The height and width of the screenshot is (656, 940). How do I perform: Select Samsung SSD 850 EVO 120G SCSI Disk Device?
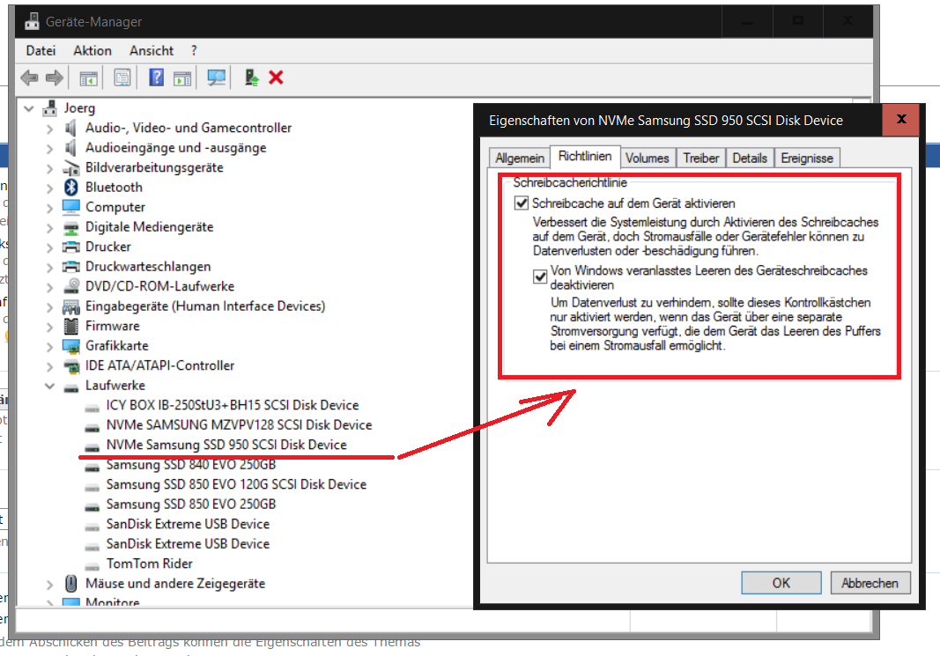tap(236, 484)
